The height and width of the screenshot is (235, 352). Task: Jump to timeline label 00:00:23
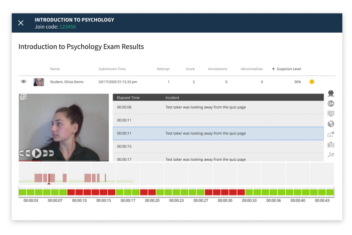177,201
